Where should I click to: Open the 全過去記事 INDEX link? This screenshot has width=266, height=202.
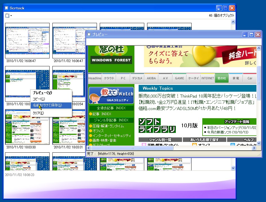coord(112,108)
